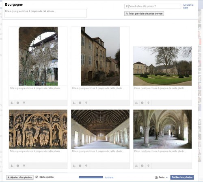
Task: Click the Annuler link
Action: [x=109, y=178]
